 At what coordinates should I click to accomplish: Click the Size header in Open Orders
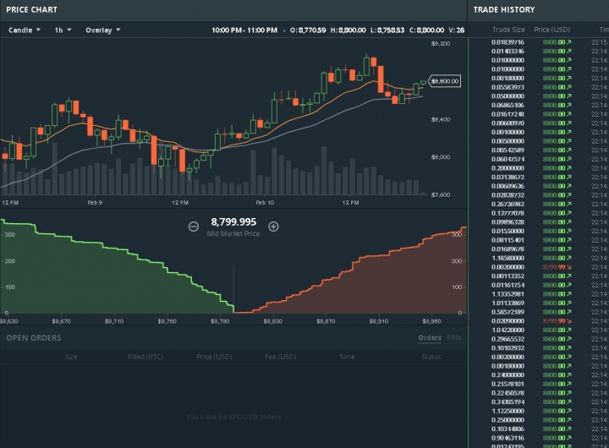(x=71, y=357)
